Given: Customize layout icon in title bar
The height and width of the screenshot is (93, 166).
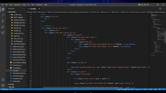Looking at the screenshot, I should click(148, 5).
